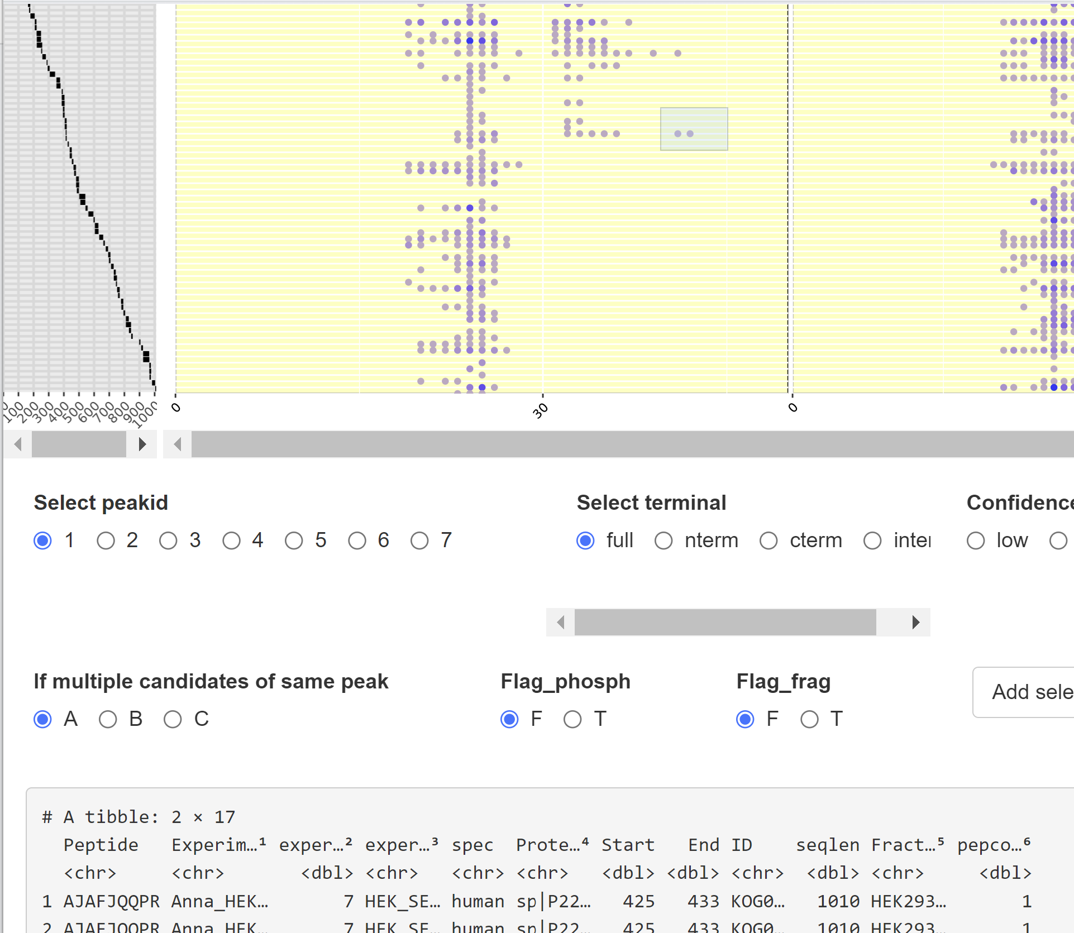Screen dimensions: 1074x933
Task: Set Flag_frag to F
Action: [745, 719]
